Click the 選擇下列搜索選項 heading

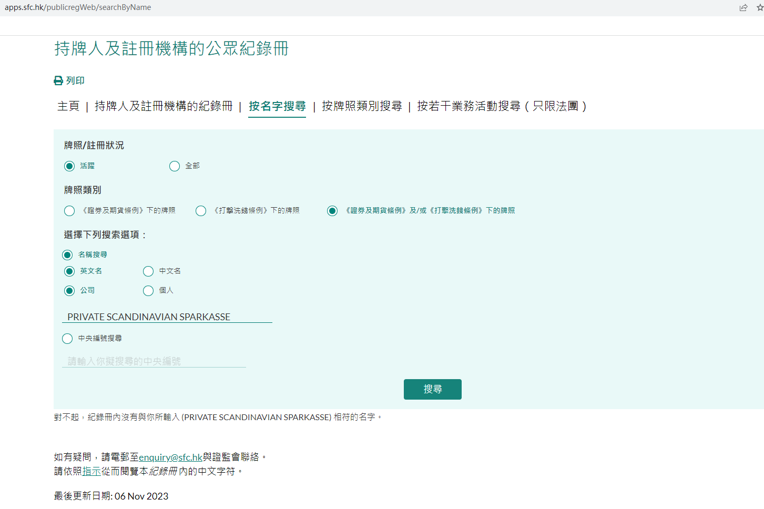[105, 235]
